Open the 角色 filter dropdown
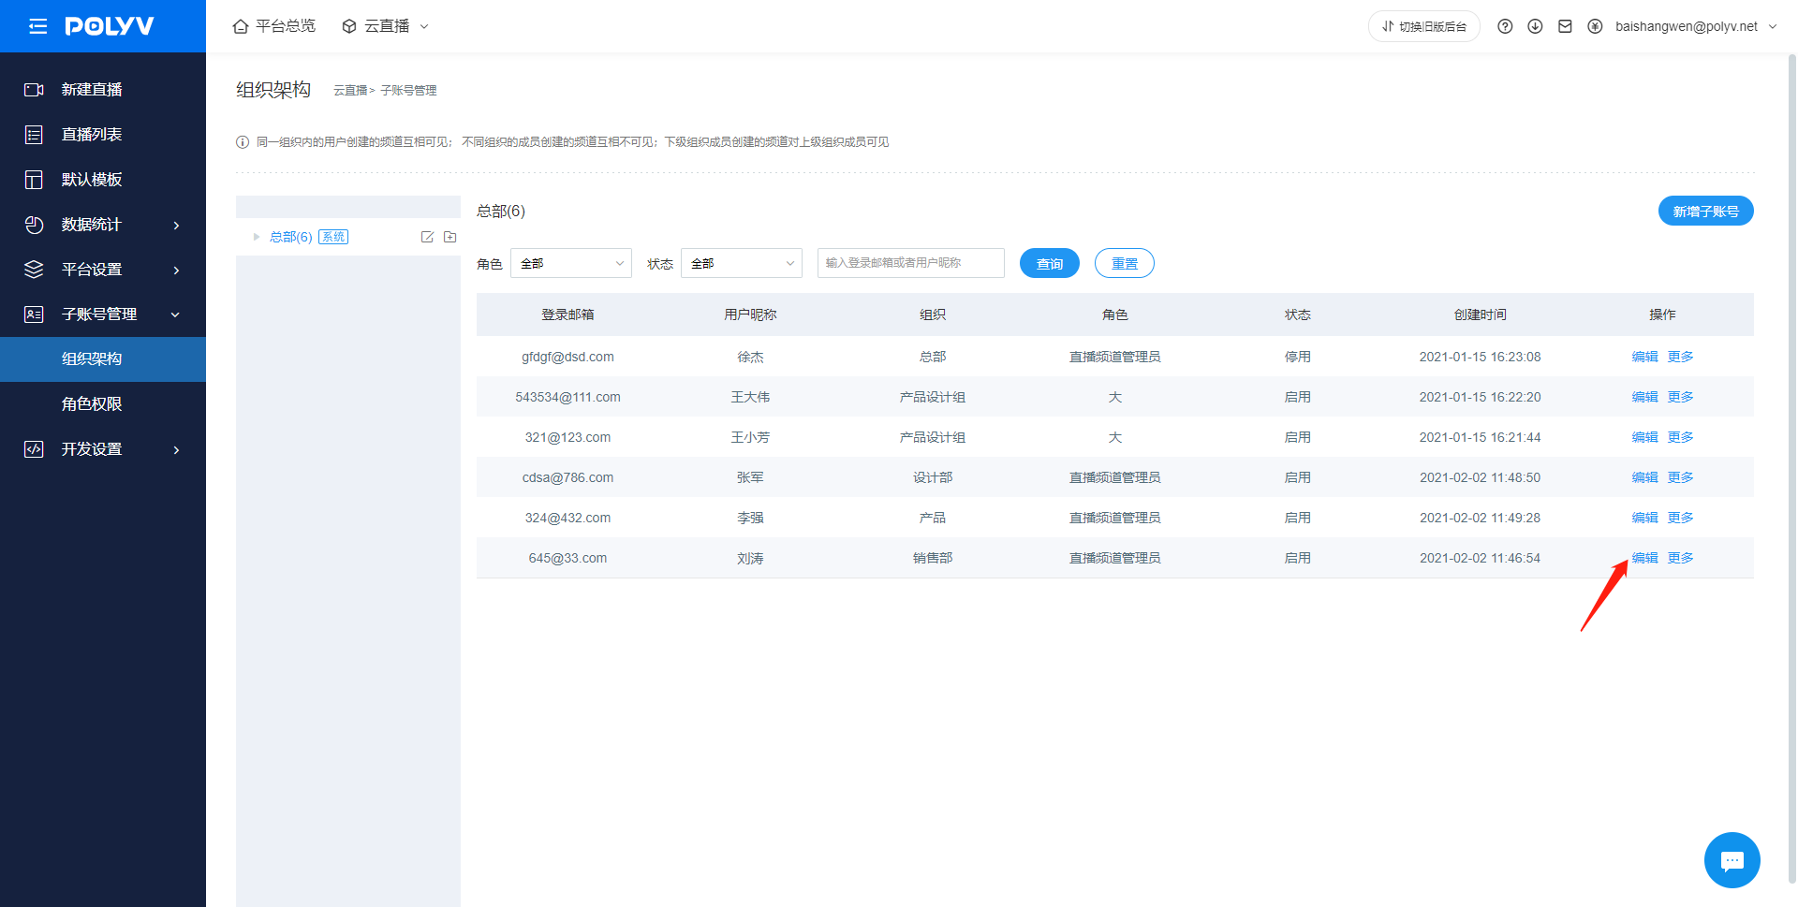Image resolution: width=1798 pixels, height=907 pixels. tap(571, 263)
